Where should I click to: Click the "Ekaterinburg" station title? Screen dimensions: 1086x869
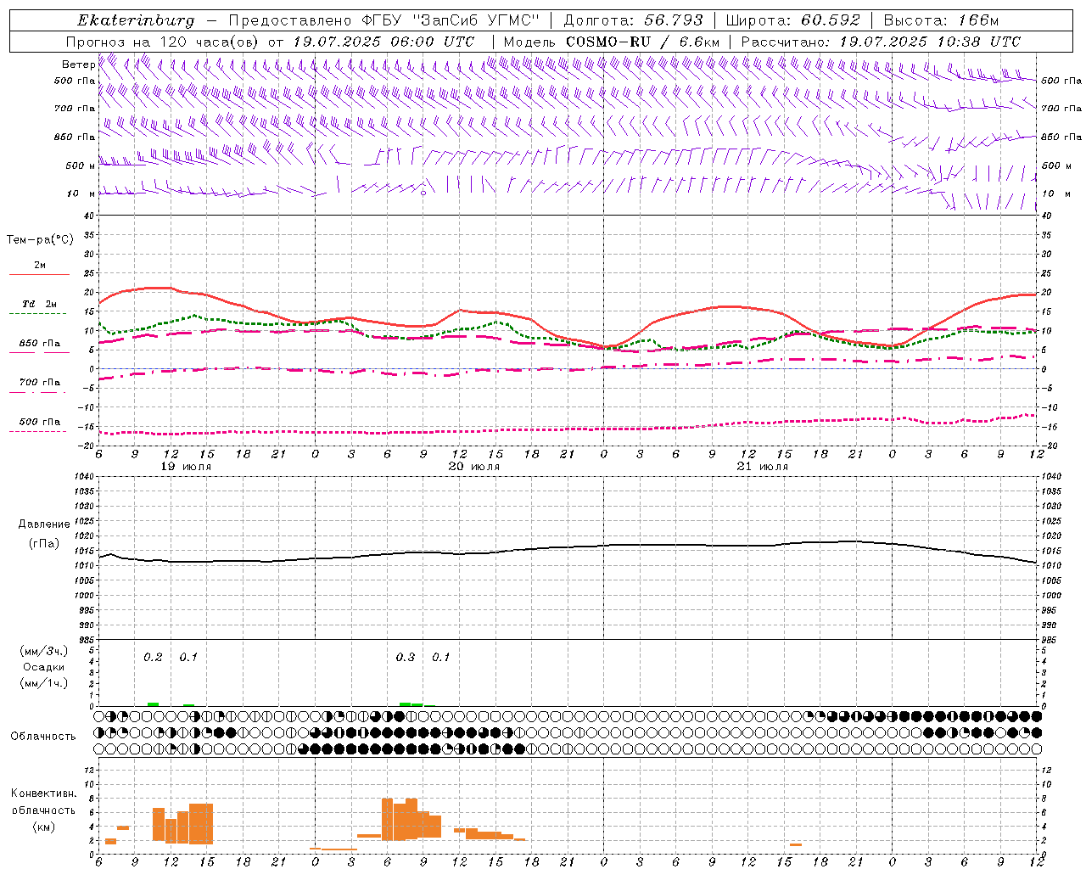136,20
